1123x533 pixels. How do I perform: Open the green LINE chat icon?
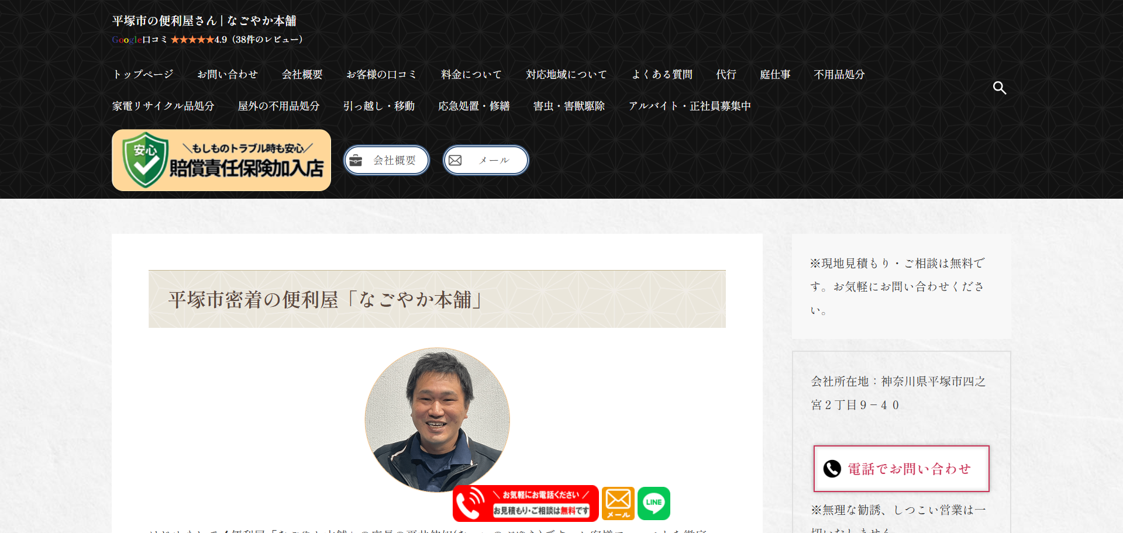click(x=654, y=503)
